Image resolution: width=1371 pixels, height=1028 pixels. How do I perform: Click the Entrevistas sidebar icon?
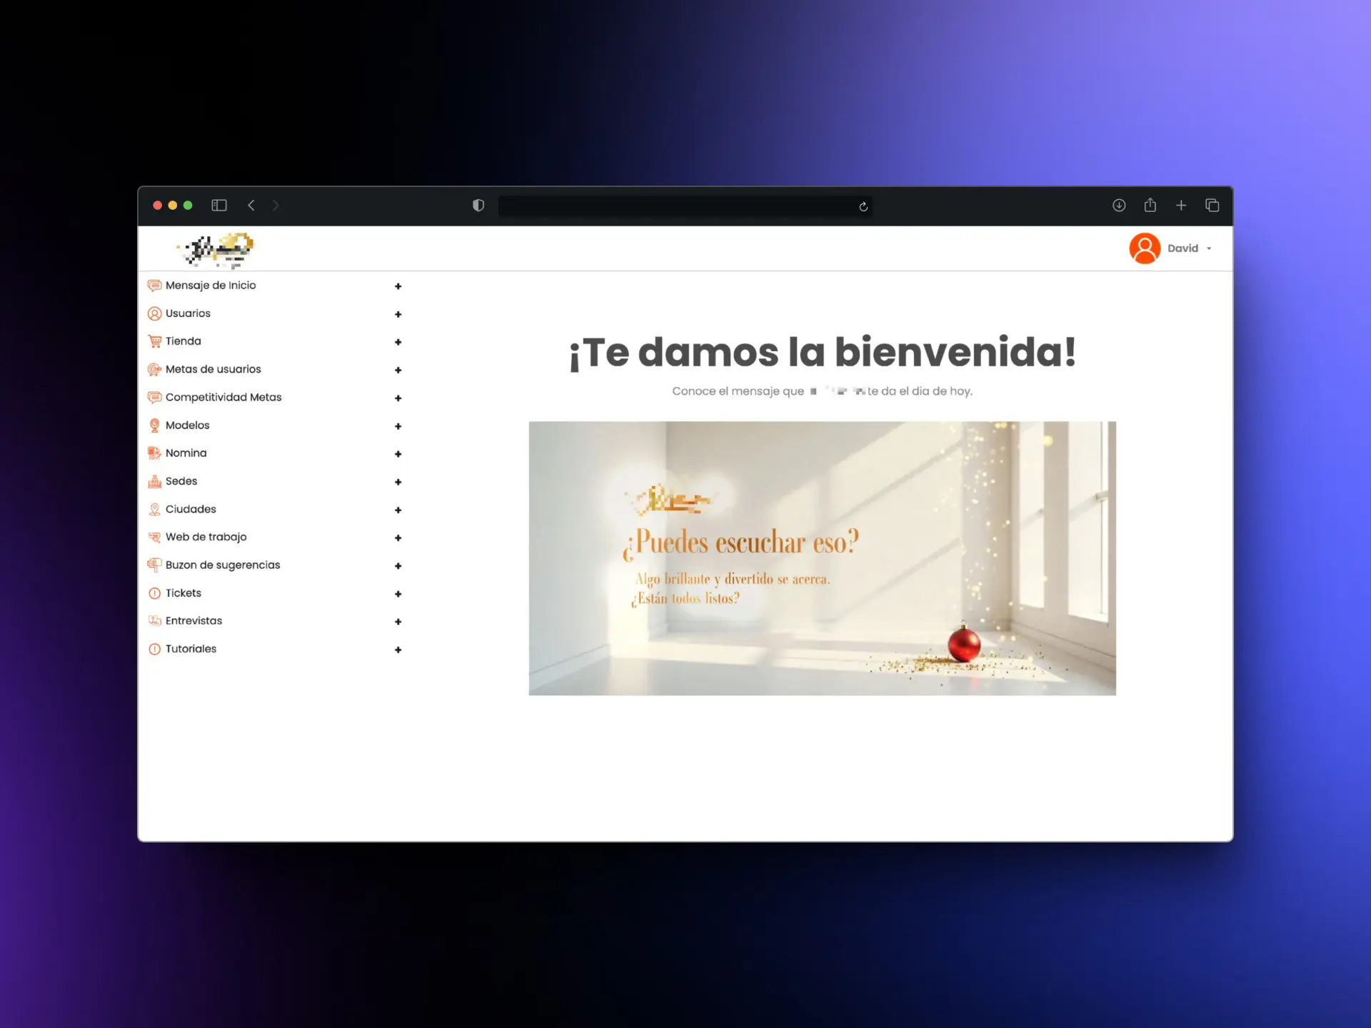click(154, 621)
